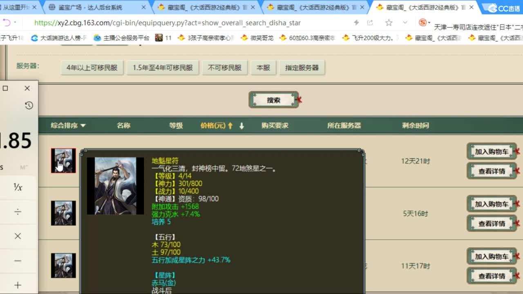Click the Sogou S search engine icon
The height and width of the screenshot is (294, 523).
click(422, 22)
